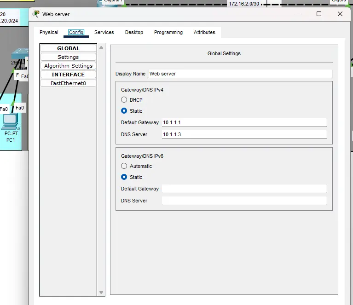Screen dimensions: 353x305
Task: Click the Web server window icon
Action: (36, 14)
